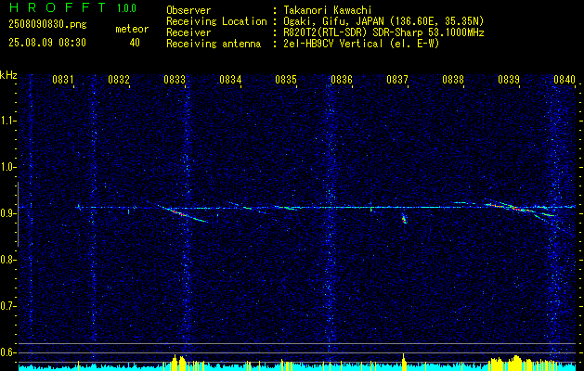Click the 1.0 kHz axis label
The height and width of the screenshot is (371, 584).
coord(7,167)
